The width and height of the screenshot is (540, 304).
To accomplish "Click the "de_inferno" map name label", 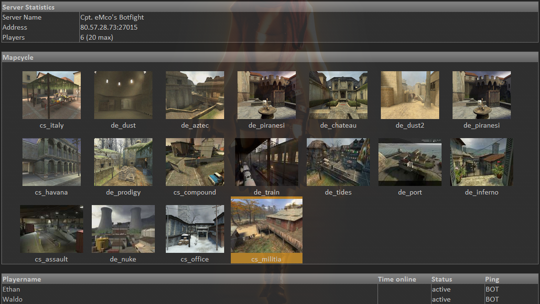I will [481, 192].
